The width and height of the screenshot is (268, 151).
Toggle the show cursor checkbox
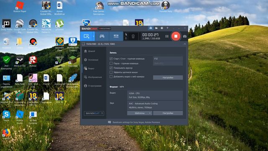pyautogui.click(x=111, y=68)
